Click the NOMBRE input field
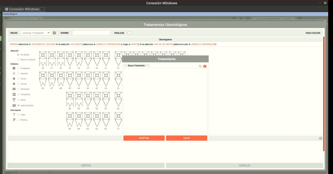Screen dimensions: 333x174 click(91, 33)
